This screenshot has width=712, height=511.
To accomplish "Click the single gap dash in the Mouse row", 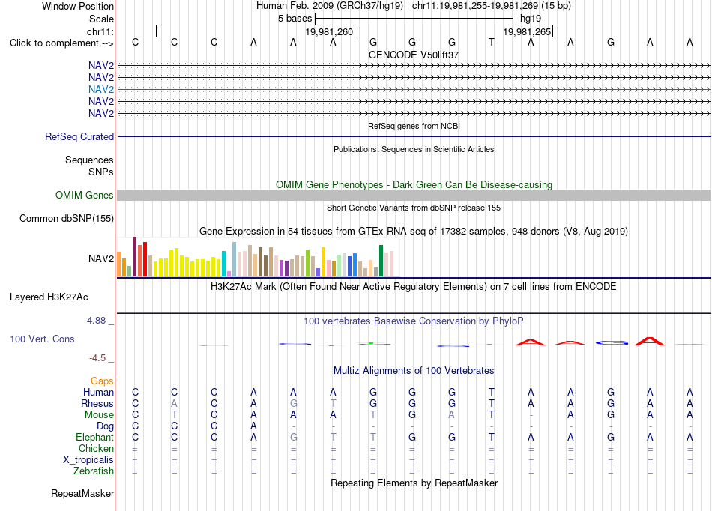I will (531, 415).
